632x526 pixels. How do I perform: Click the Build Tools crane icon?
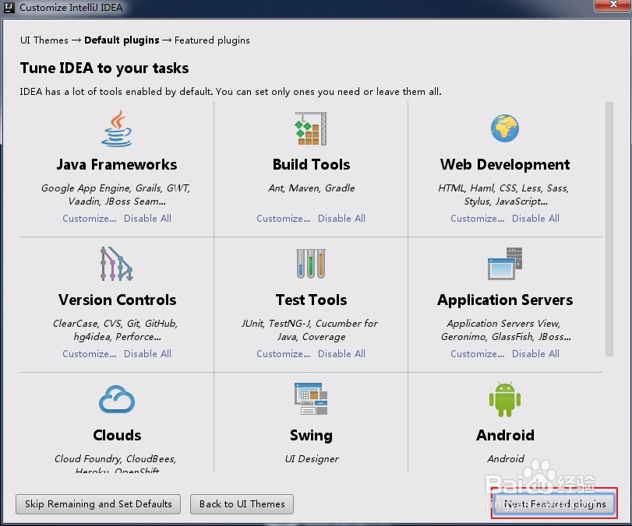[311, 128]
